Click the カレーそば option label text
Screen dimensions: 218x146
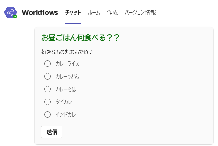click(66, 89)
